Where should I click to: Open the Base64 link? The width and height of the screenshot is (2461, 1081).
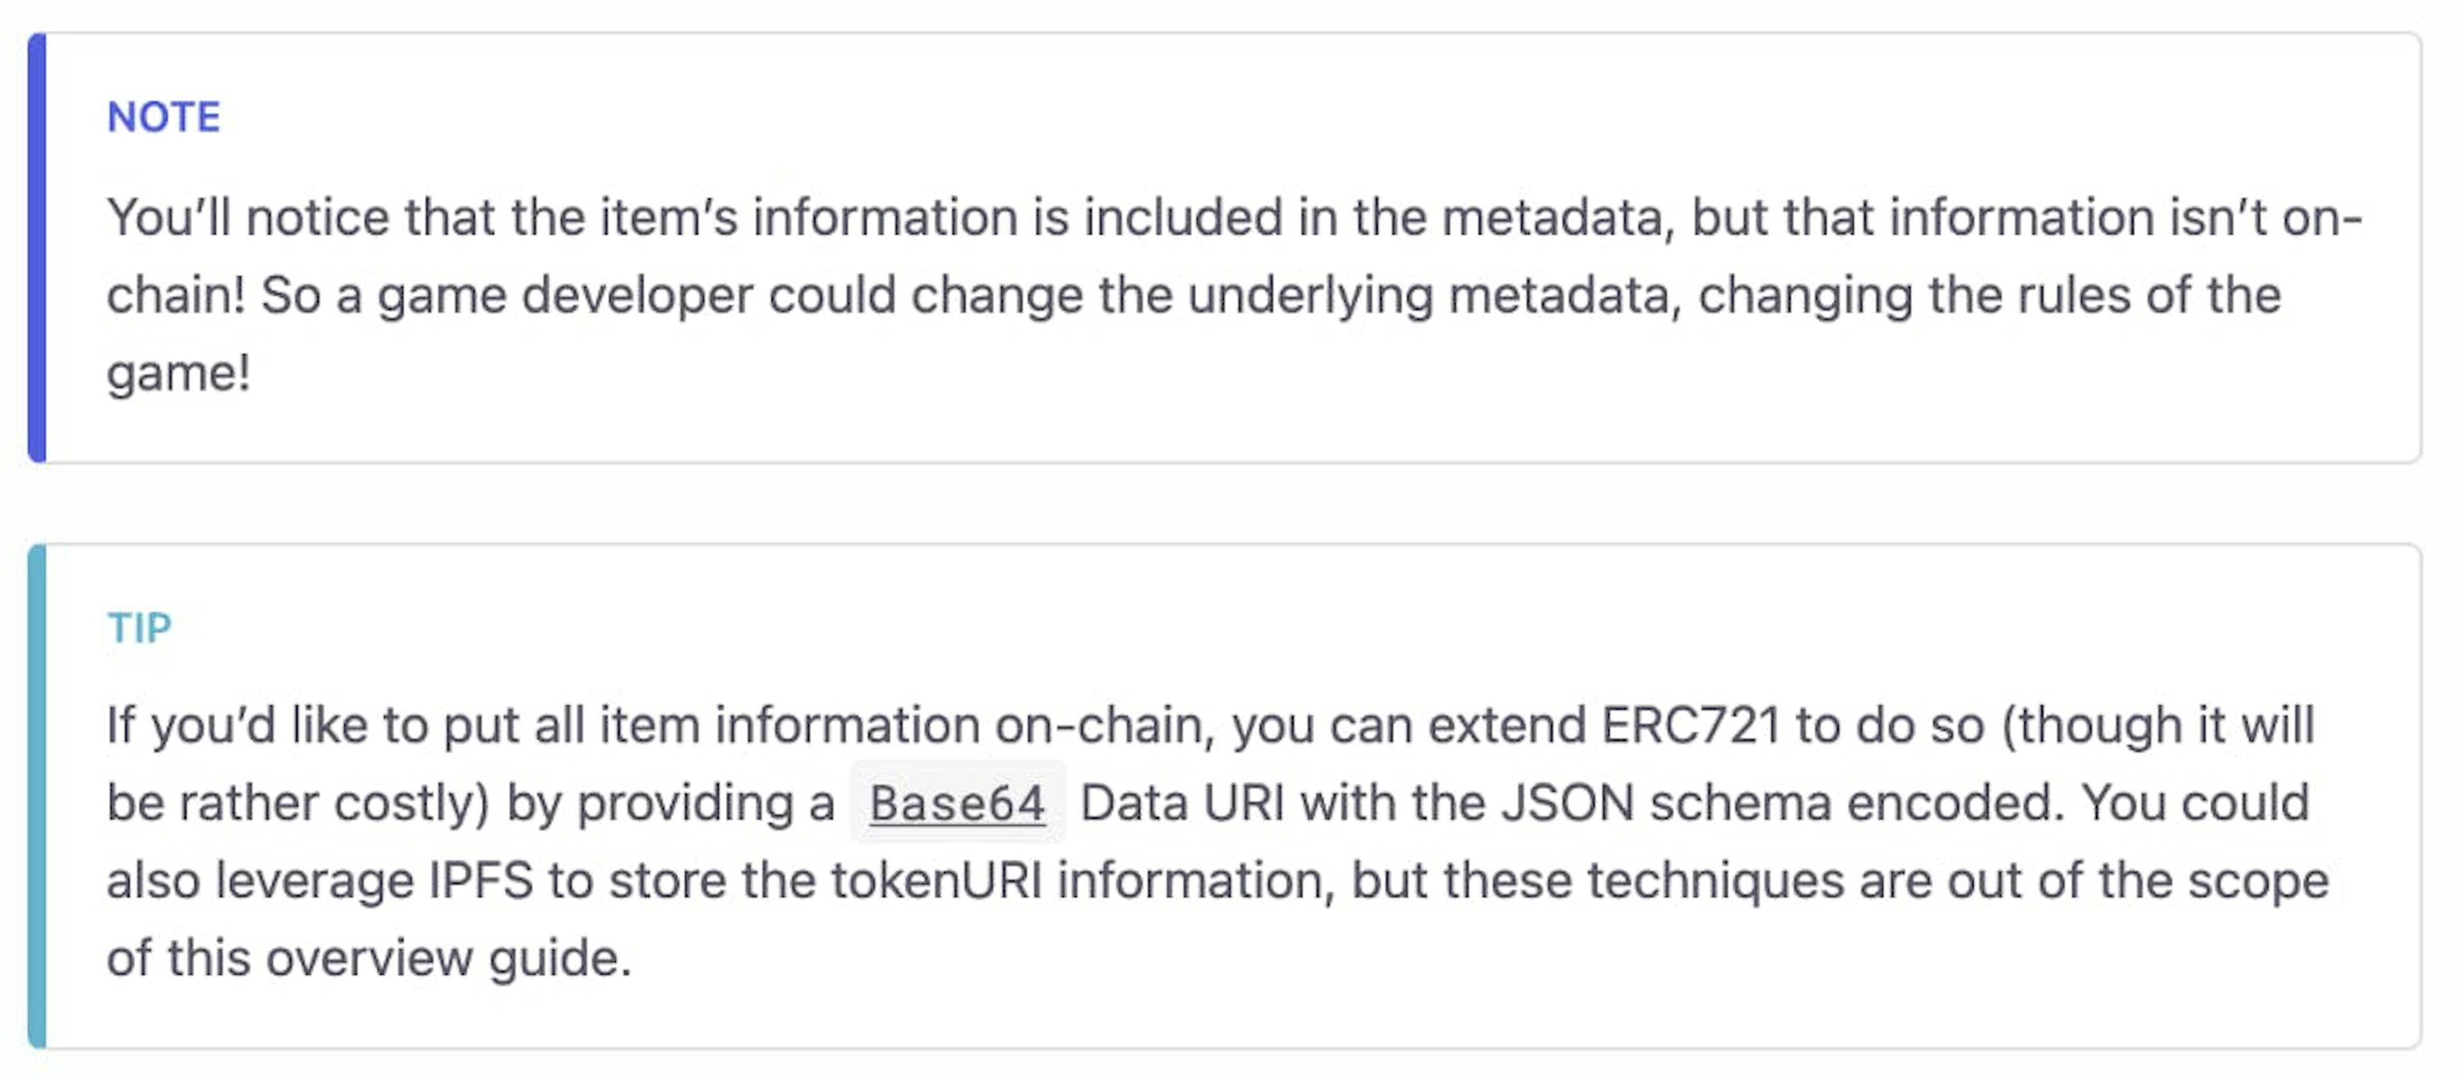957,803
